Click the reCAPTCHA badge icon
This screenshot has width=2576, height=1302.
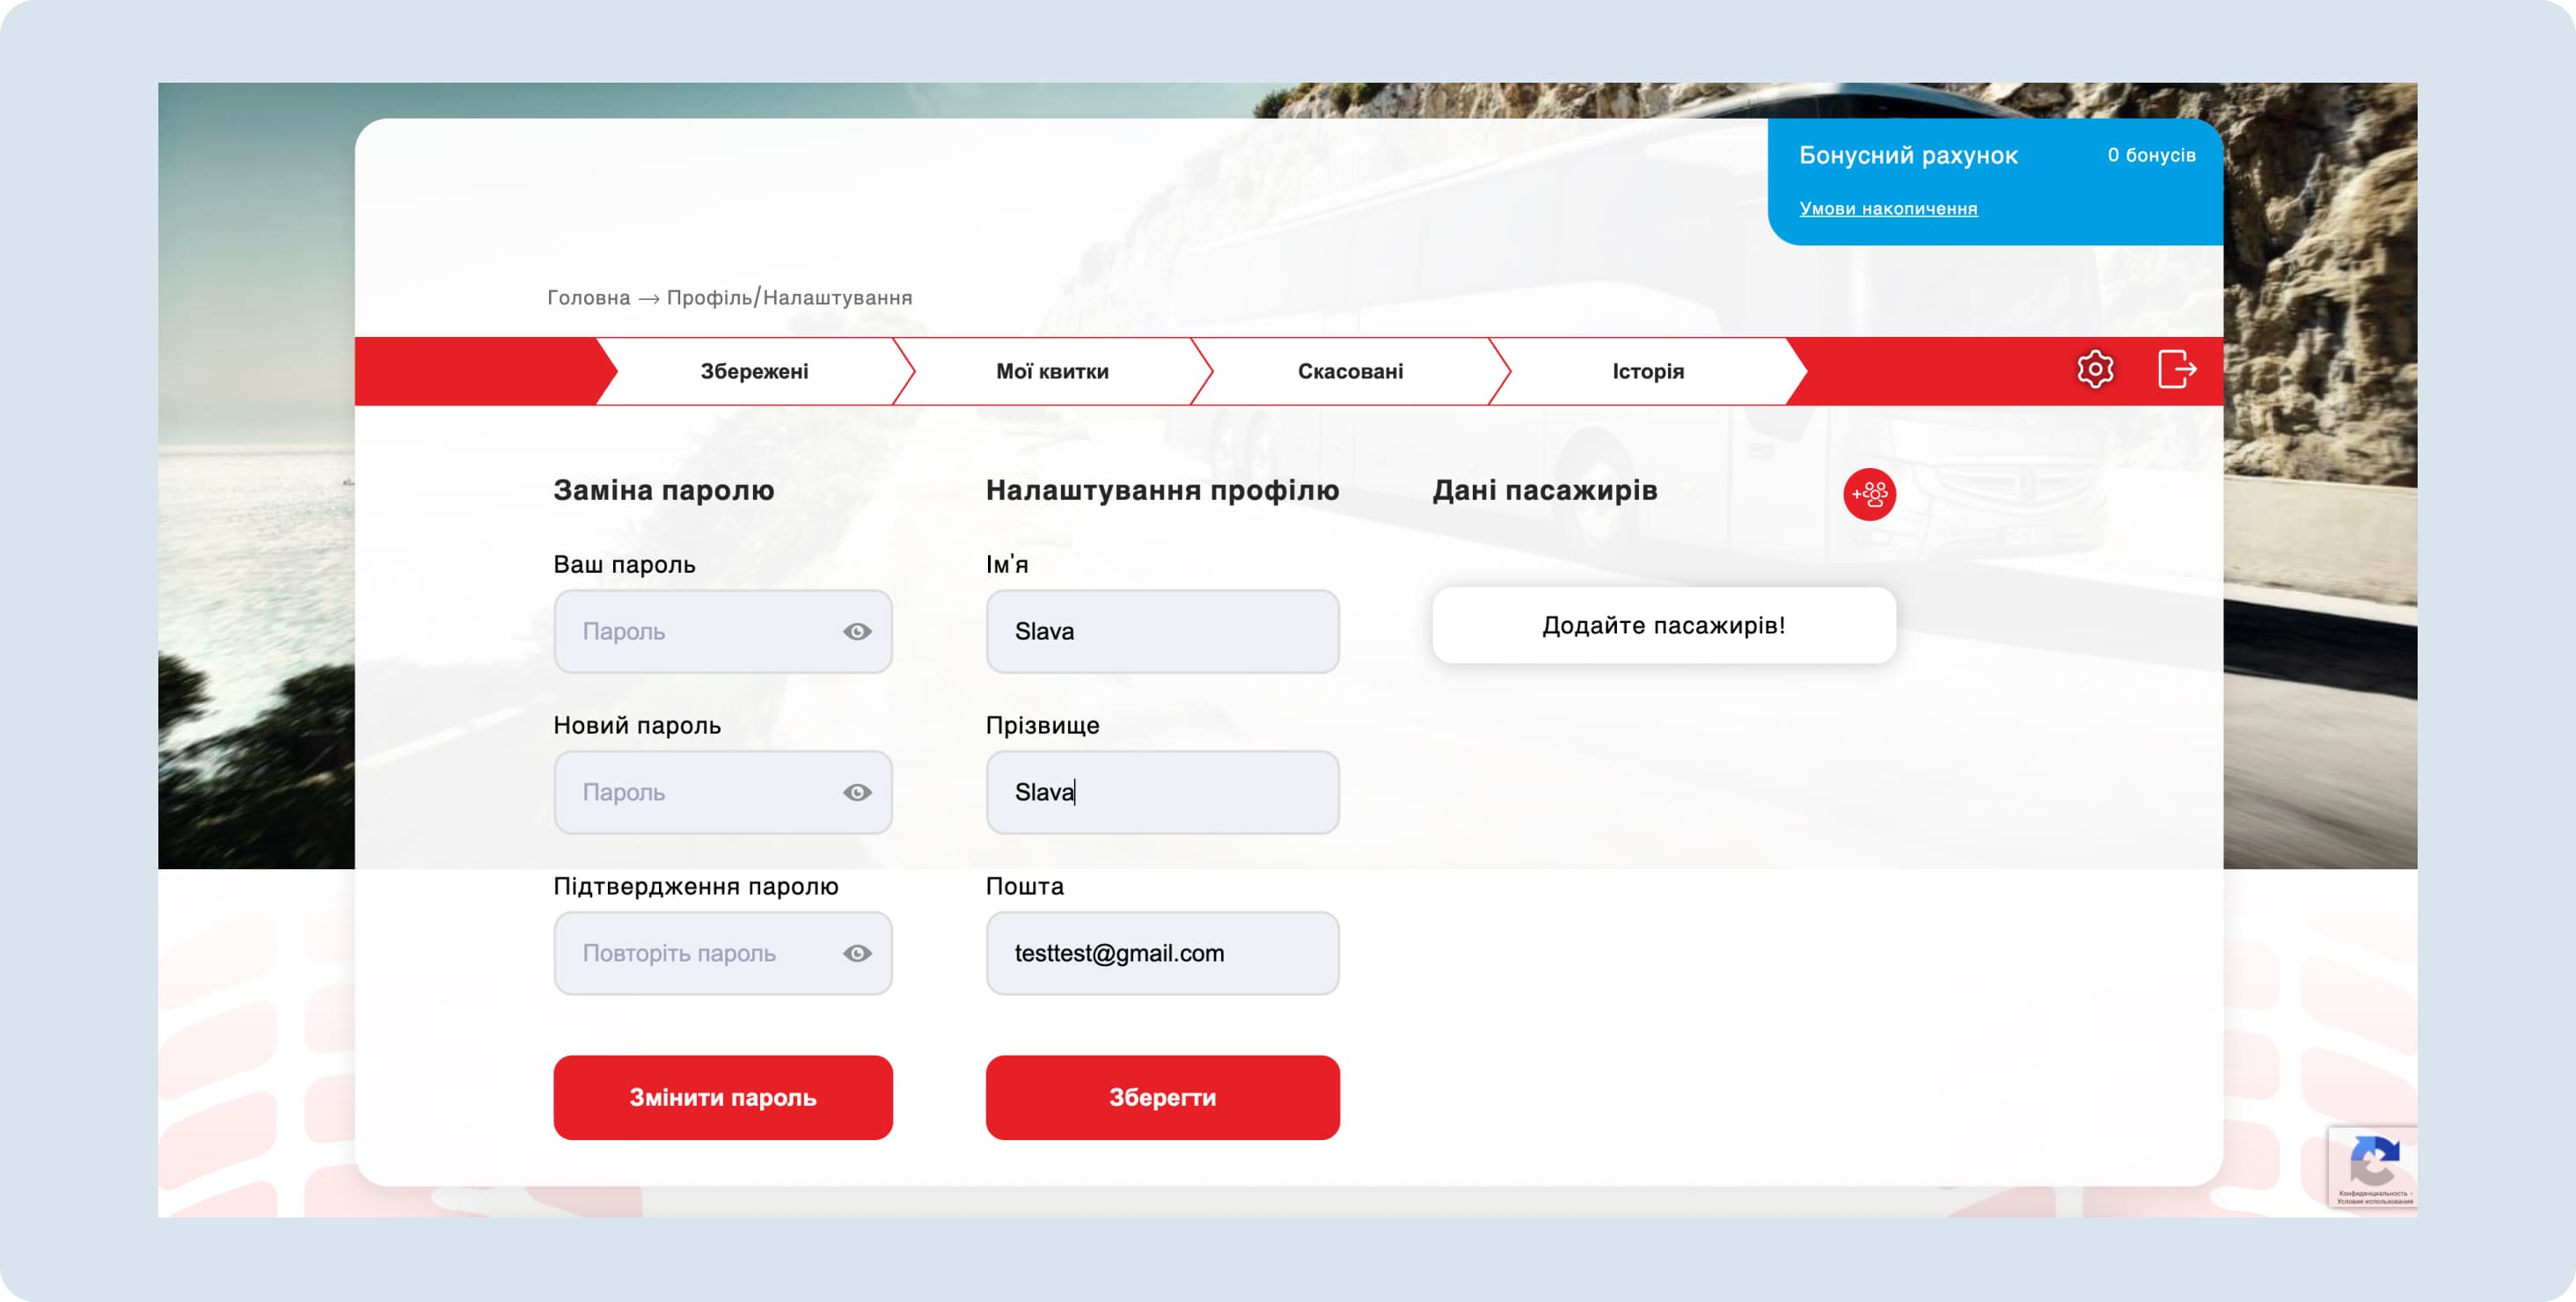tap(2372, 1162)
